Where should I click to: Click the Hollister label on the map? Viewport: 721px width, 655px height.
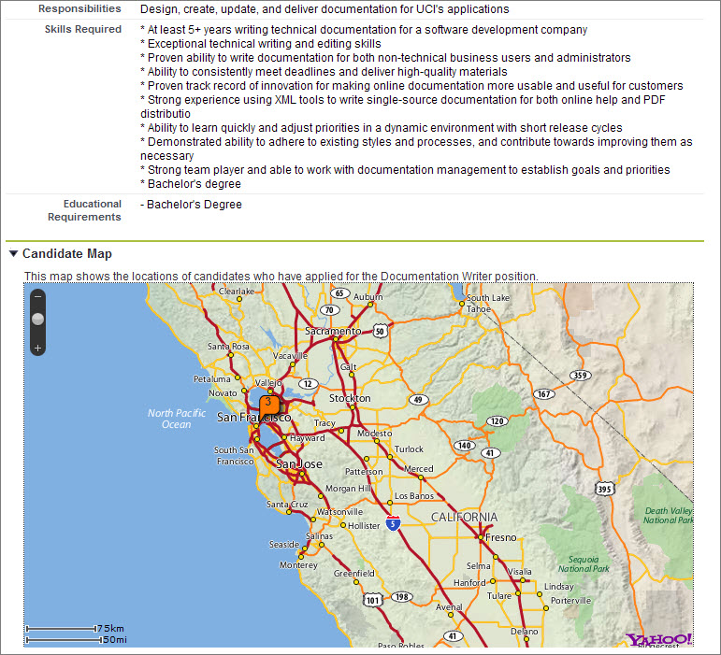point(364,525)
